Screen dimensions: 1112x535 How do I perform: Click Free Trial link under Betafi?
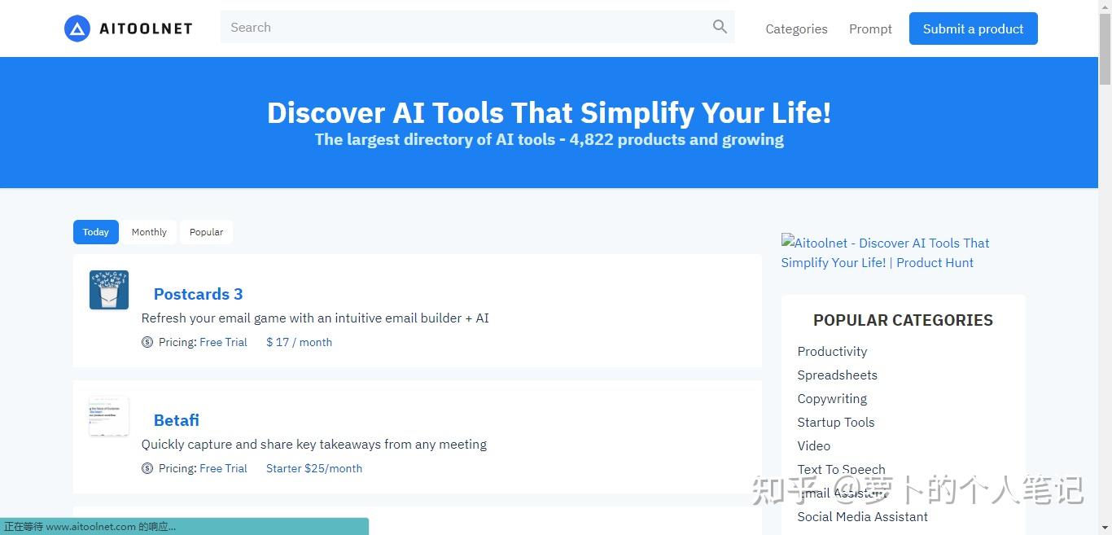click(223, 468)
